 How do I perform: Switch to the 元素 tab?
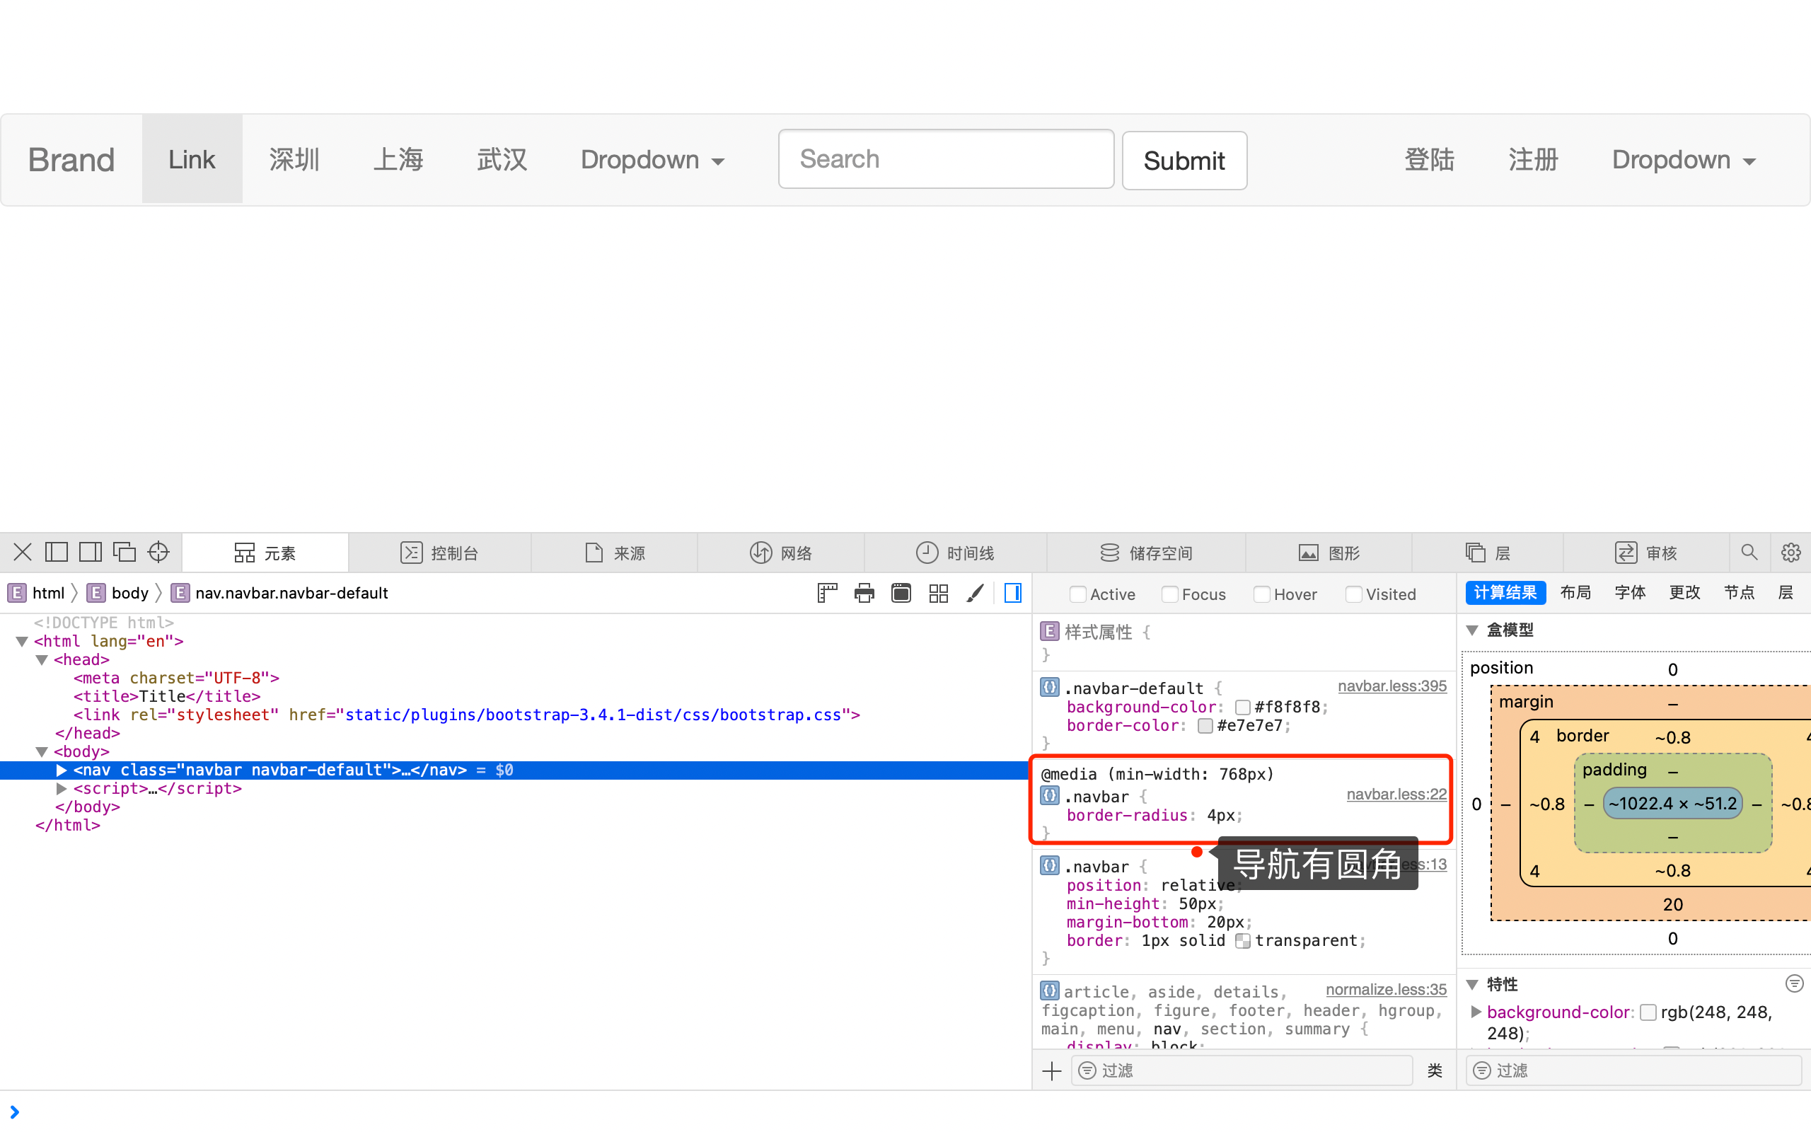(x=265, y=553)
